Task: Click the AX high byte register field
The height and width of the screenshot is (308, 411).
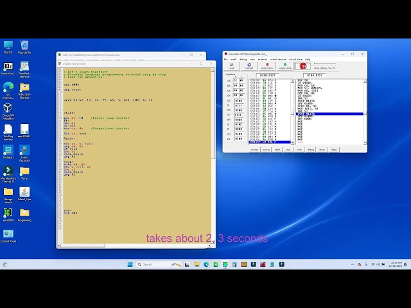Action: pos(236,81)
